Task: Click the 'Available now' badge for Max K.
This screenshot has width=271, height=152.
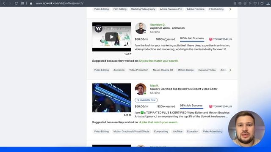Action: click(x=146, y=100)
